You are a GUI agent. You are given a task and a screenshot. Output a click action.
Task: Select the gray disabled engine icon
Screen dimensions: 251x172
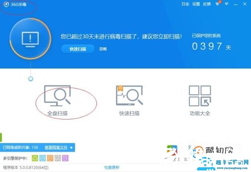tap(58, 158)
